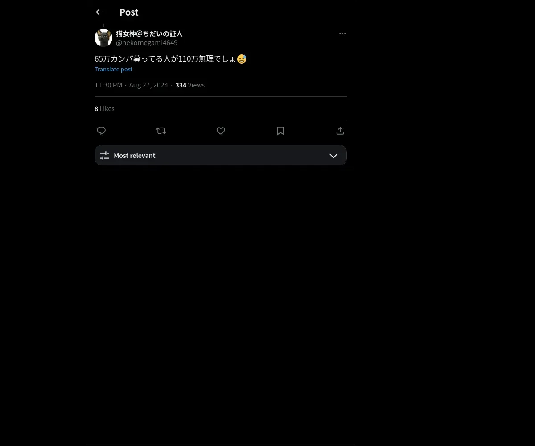
Task: Open the Most relevant reply sorting dropdown
Action: tap(221, 155)
